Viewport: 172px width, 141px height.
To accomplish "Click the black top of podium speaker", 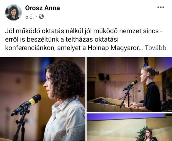I will click(152, 97).
